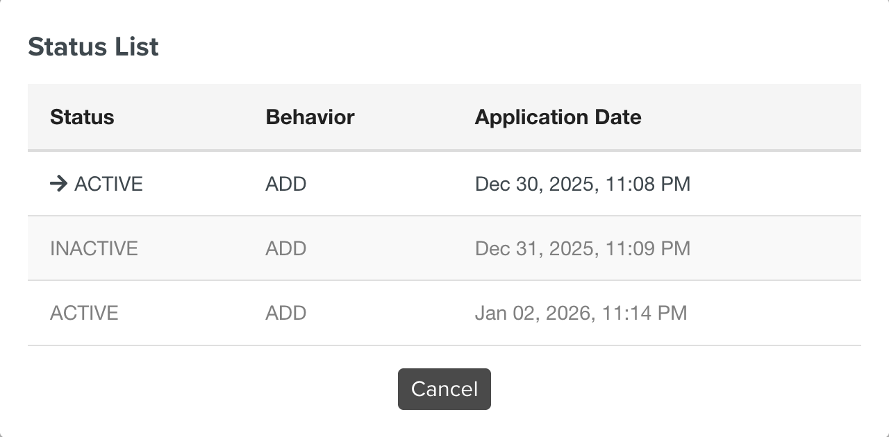Sort by the Behavior column header
The width and height of the screenshot is (889, 437).
click(x=310, y=117)
